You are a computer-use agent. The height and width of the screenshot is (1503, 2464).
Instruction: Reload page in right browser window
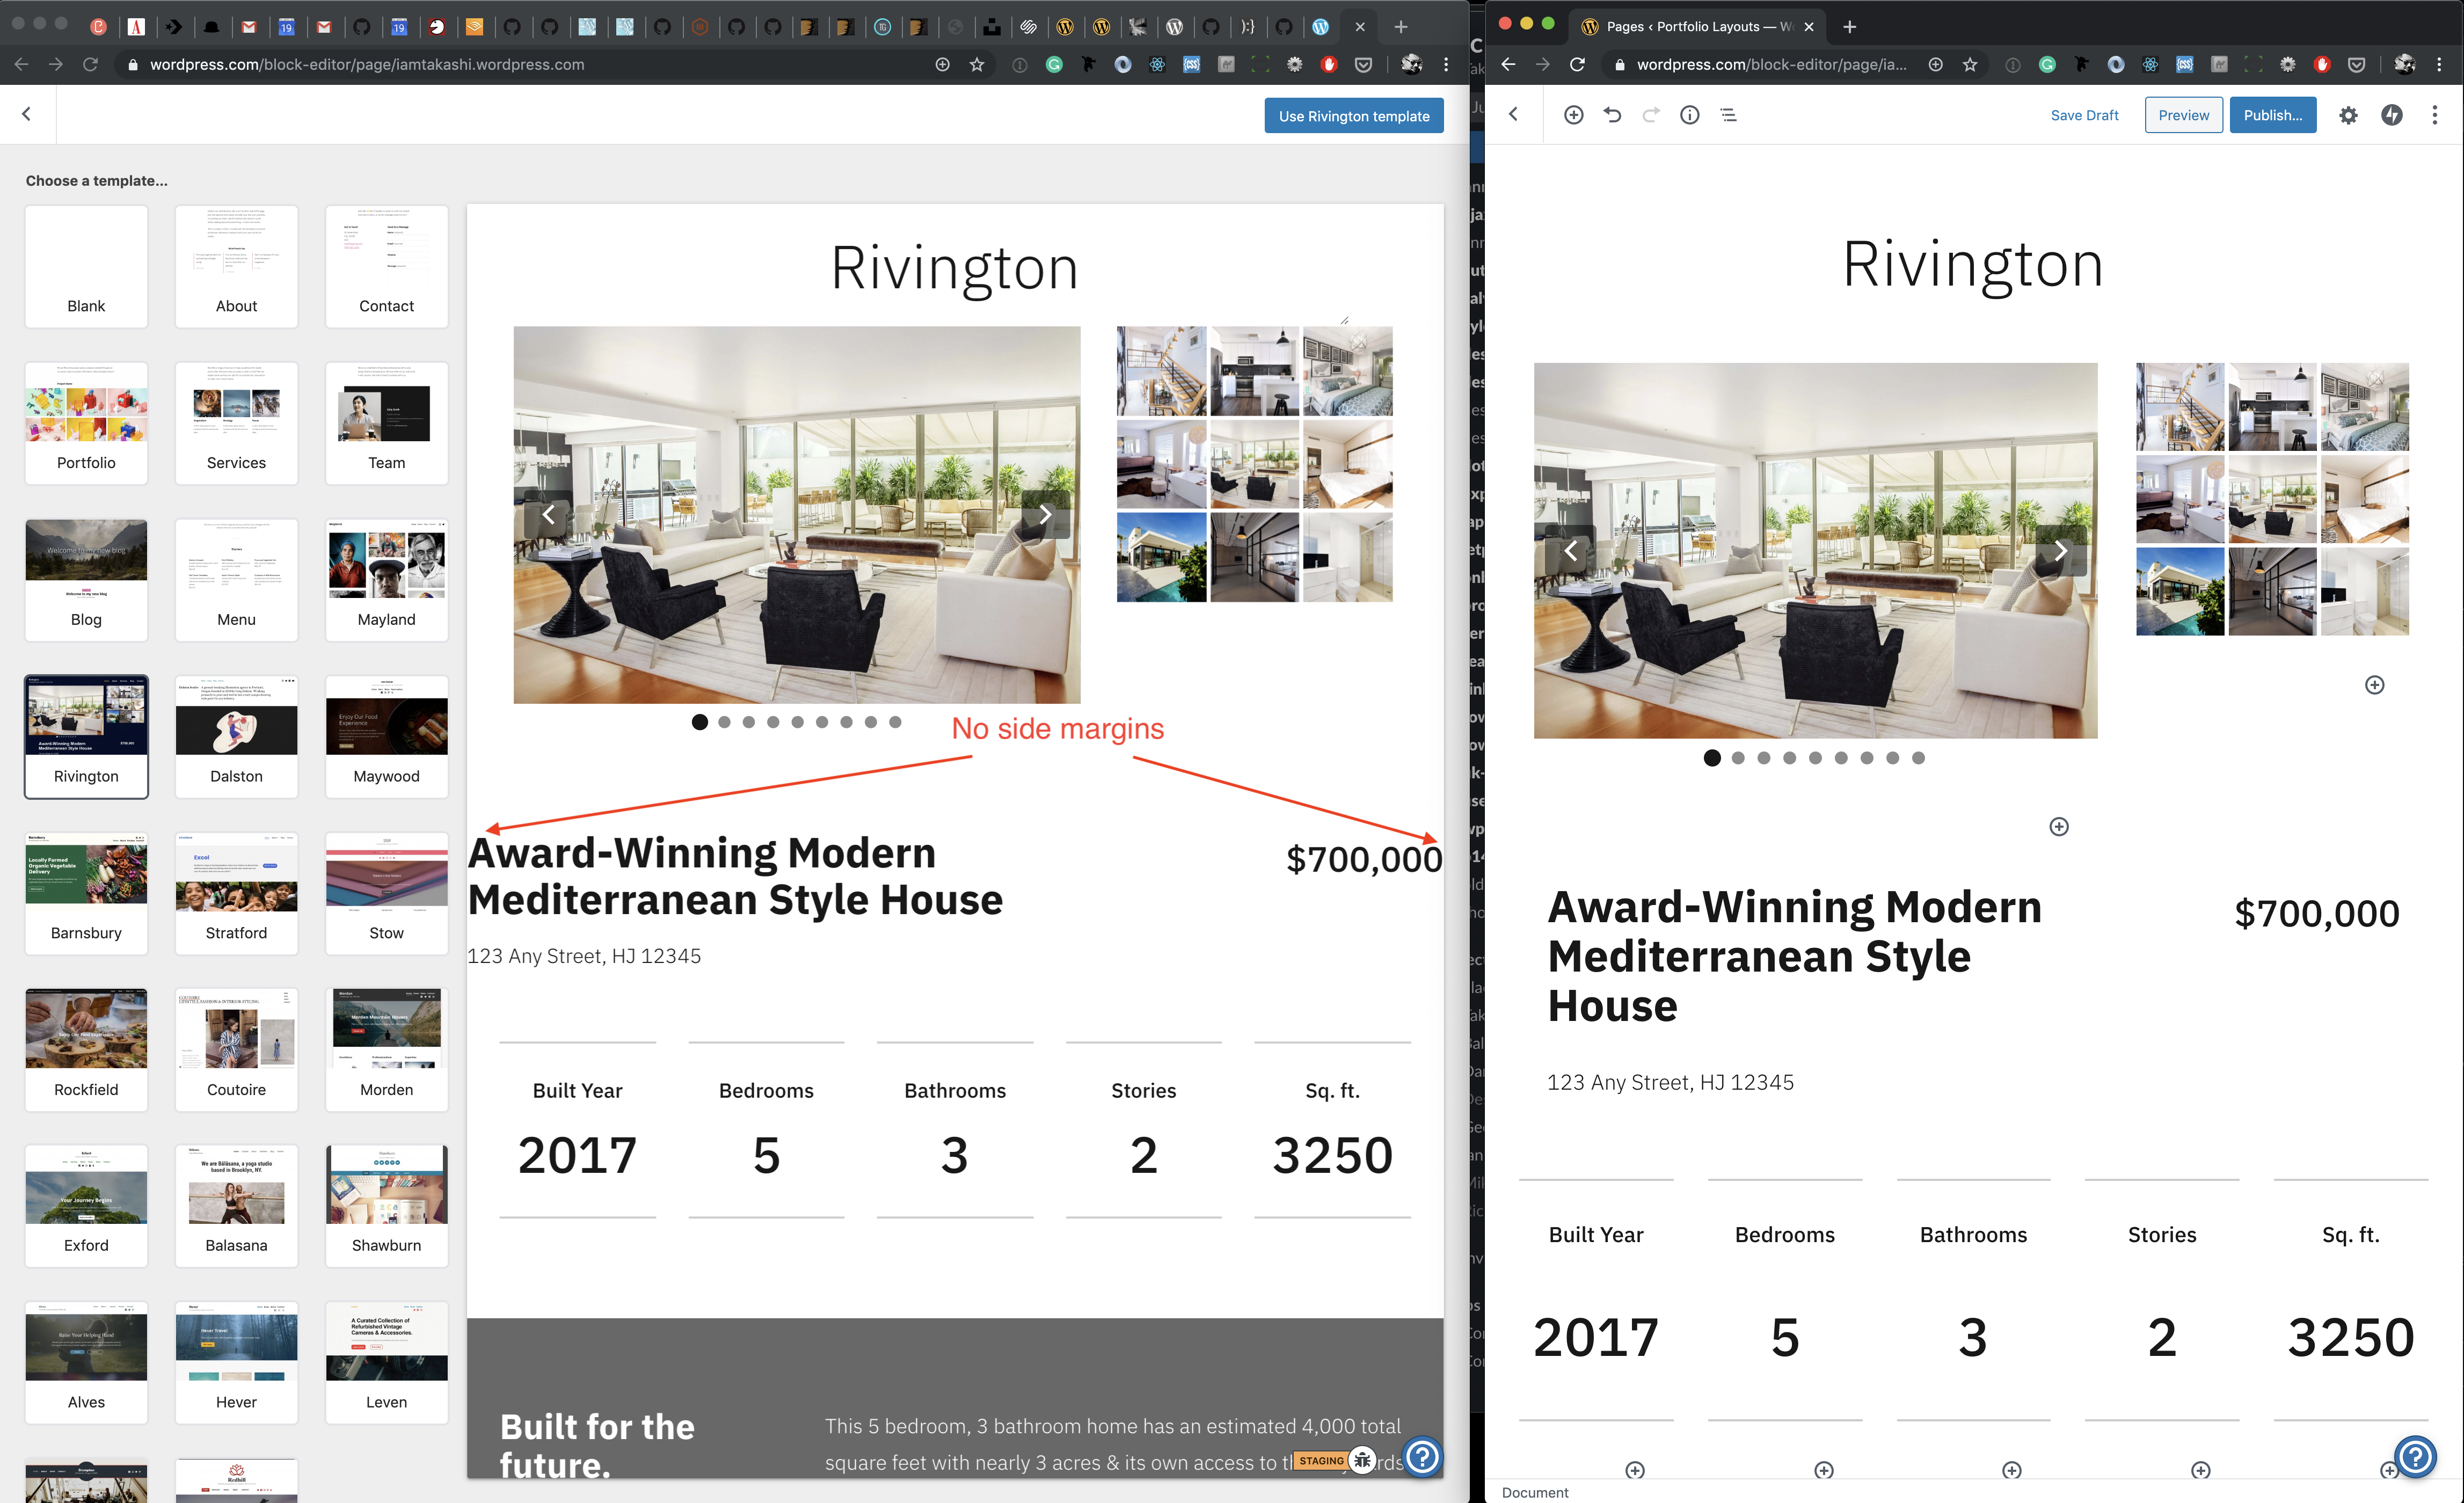1577,64
